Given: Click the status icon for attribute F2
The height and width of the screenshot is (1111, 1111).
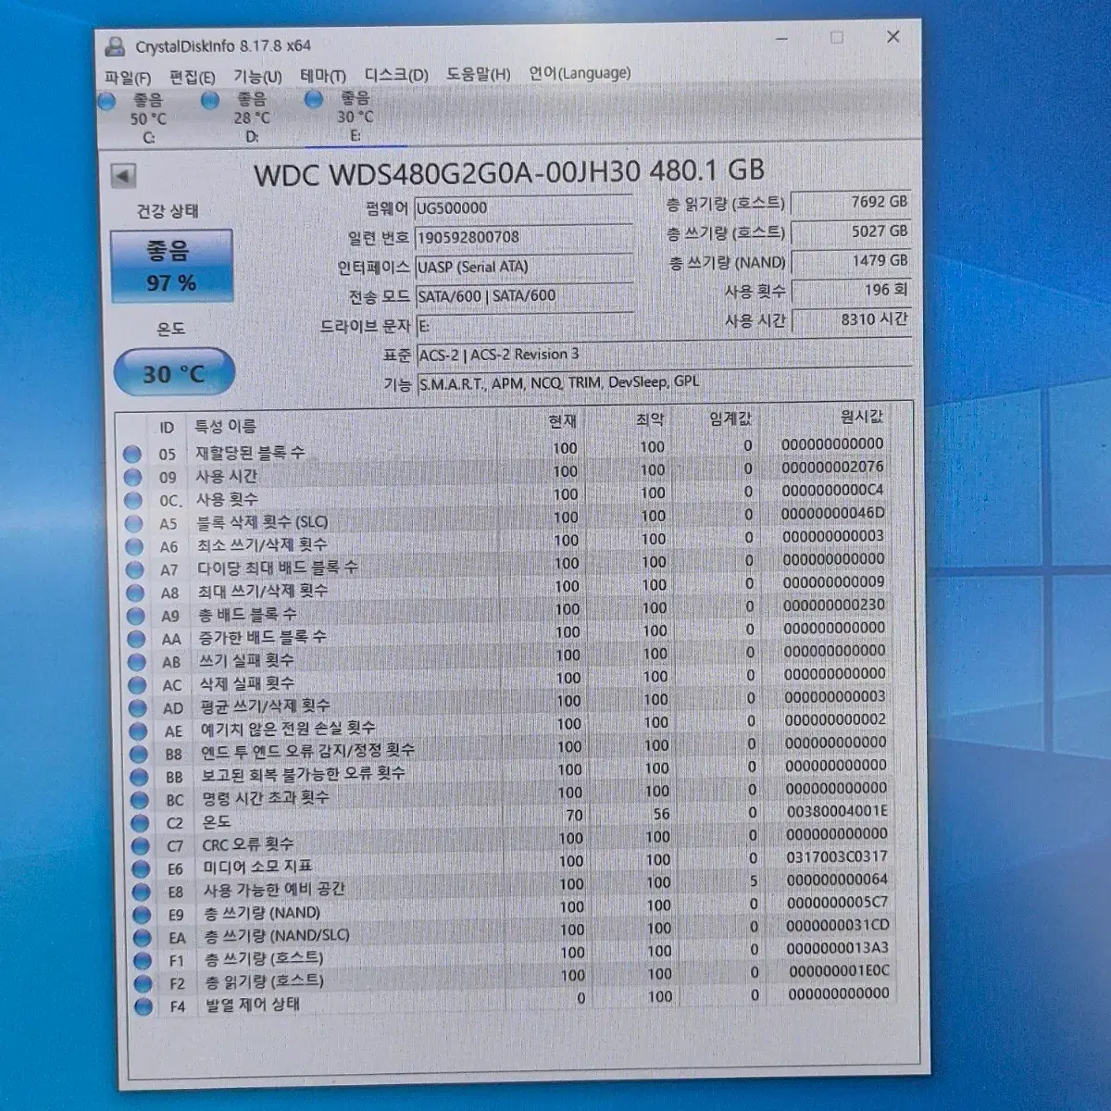Looking at the screenshot, I should pos(144,984).
